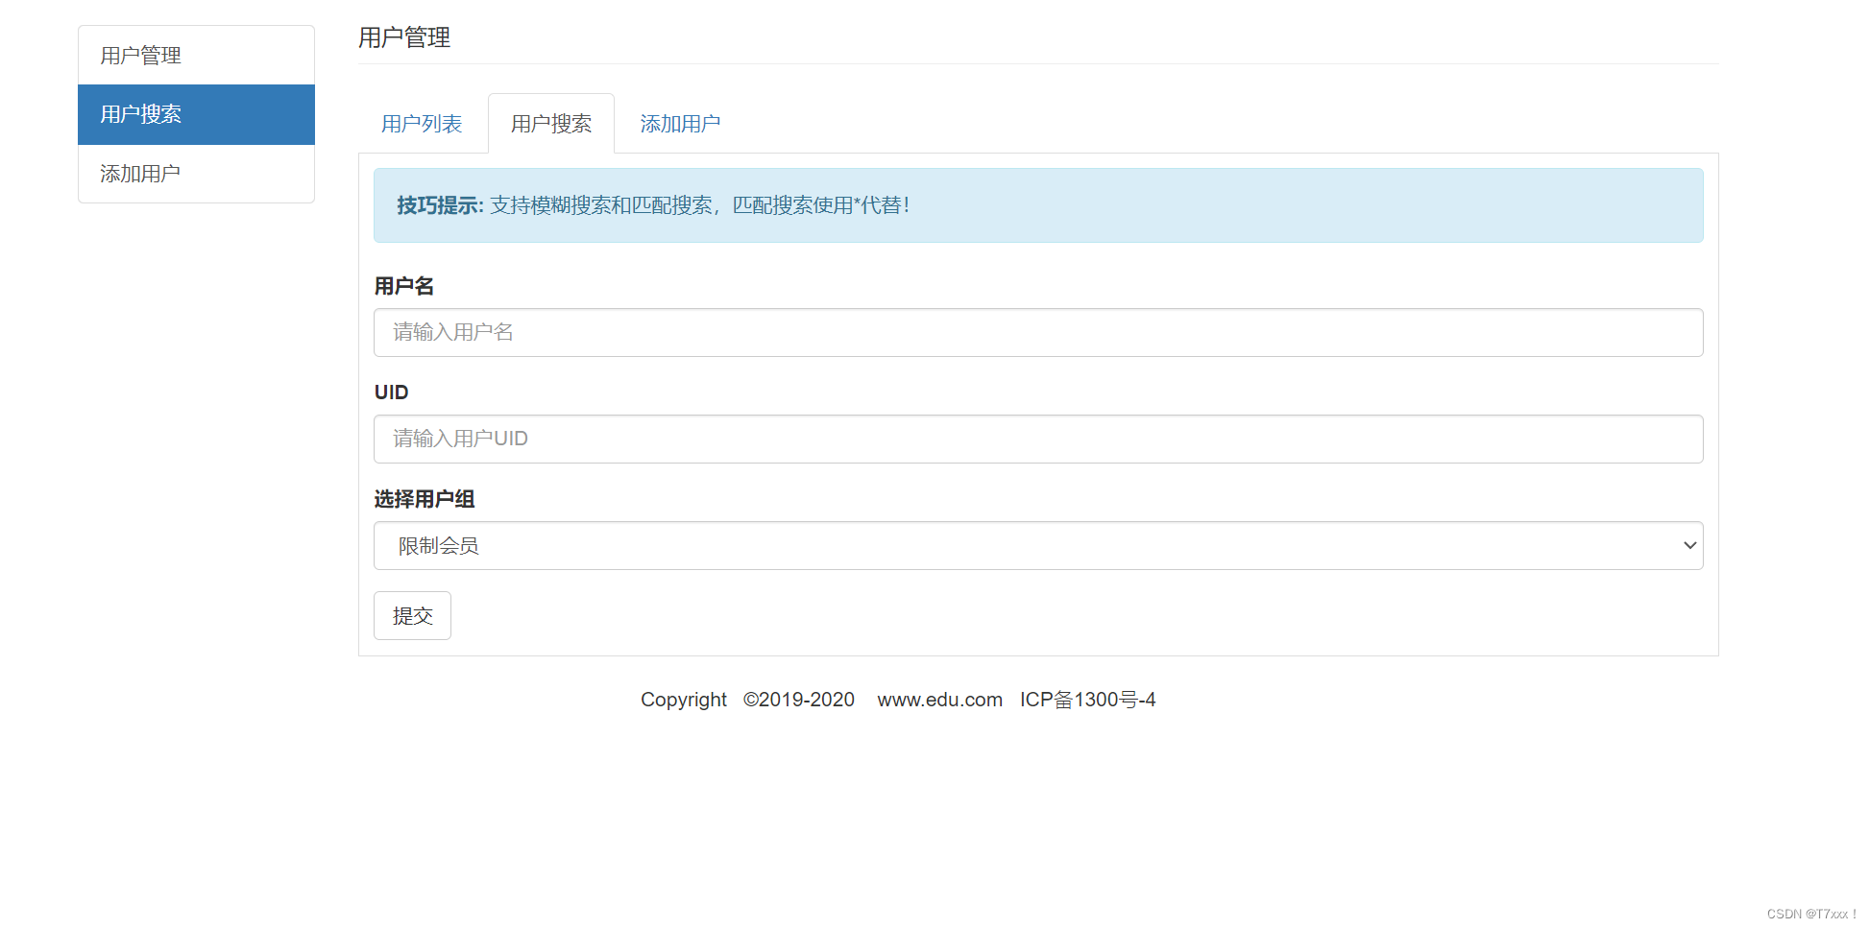Switch to the 添加用户 tab

(x=680, y=124)
